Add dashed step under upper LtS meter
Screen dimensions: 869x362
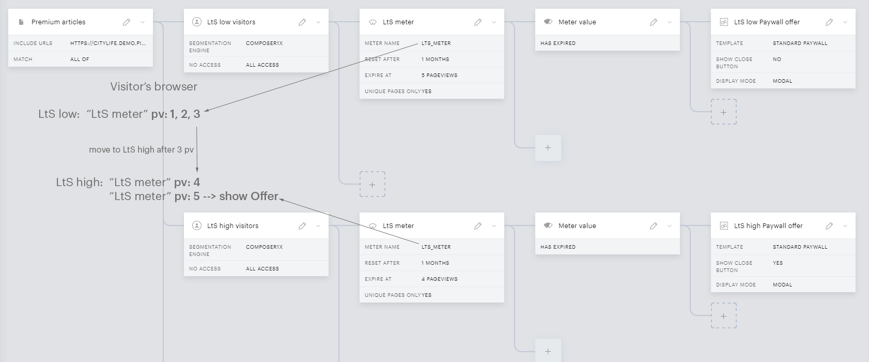click(373, 185)
